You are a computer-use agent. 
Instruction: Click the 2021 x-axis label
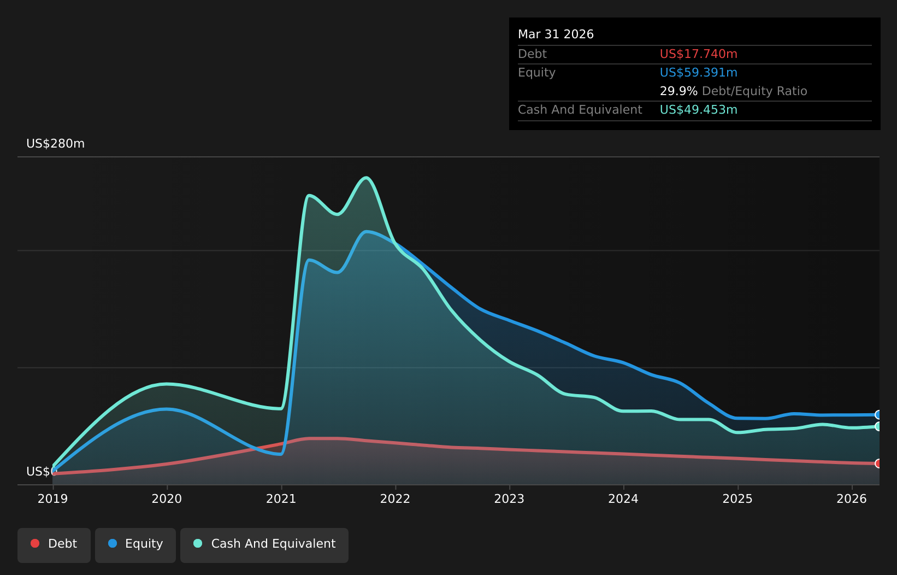[x=281, y=499]
